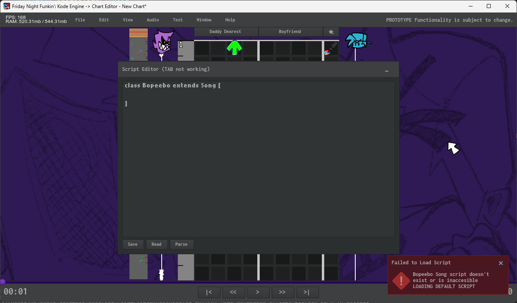Click the events column header icon

tap(331, 32)
